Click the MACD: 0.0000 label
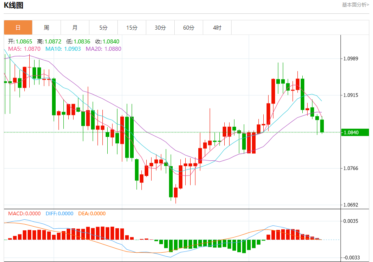This screenshot has width=373, height=262. (24, 214)
